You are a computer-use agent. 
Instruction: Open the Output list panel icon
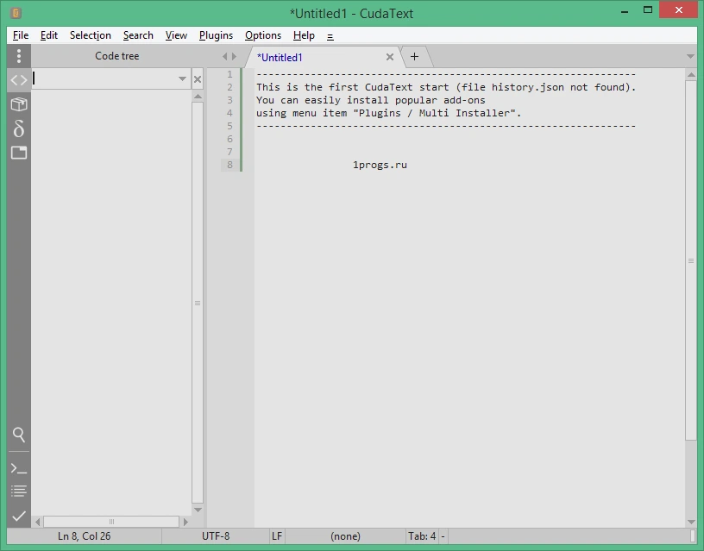19,491
